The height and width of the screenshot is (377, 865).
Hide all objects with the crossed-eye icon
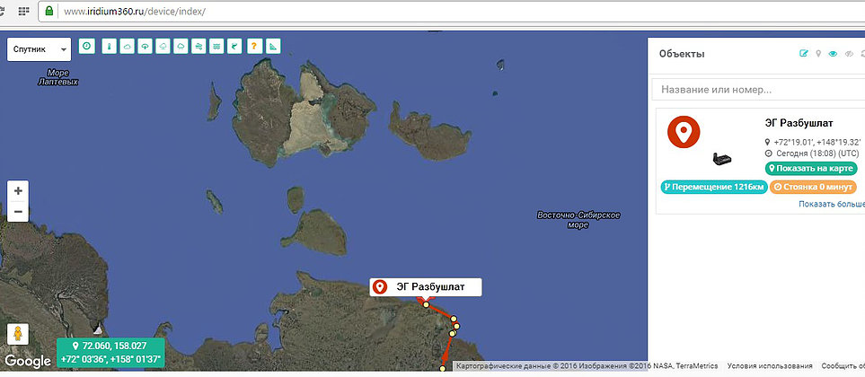(849, 54)
